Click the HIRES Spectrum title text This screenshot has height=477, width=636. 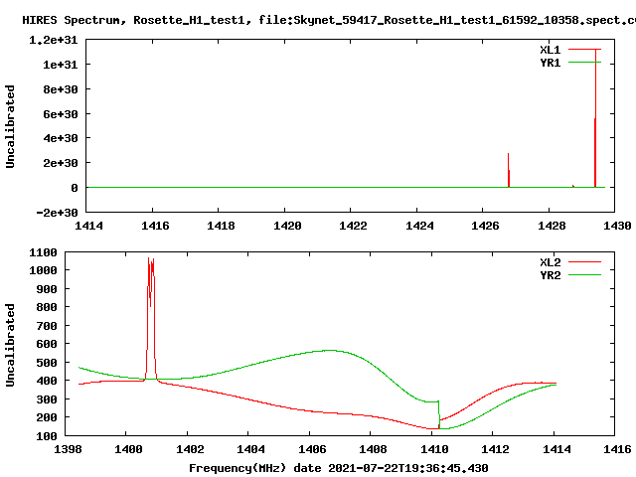329,20
